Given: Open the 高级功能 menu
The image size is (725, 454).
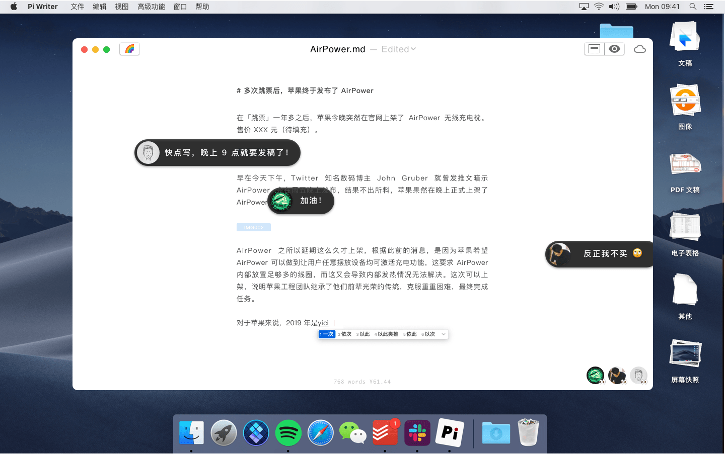Looking at the screenshot, I should (x=152, y=7).
